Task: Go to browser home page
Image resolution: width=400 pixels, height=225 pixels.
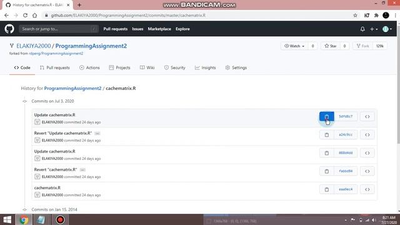Action: click(x=35, y=15)
